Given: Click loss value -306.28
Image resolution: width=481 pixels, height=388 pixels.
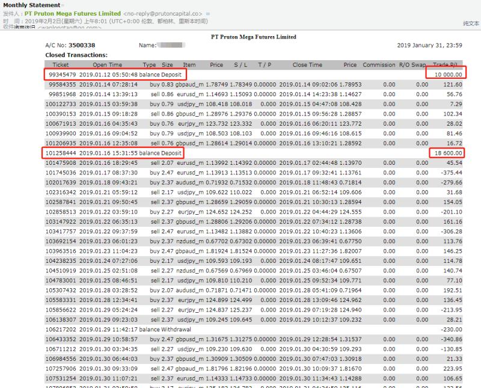Looking at the screenshot, I should point(452,232).
